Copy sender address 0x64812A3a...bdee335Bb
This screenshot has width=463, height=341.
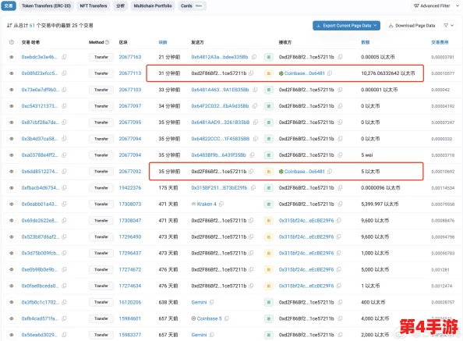[x=254, y=57]
